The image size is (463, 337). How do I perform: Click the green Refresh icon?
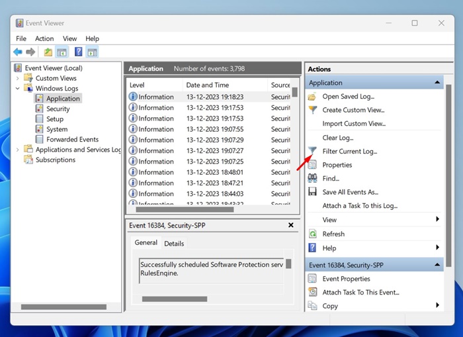[312, 234]
